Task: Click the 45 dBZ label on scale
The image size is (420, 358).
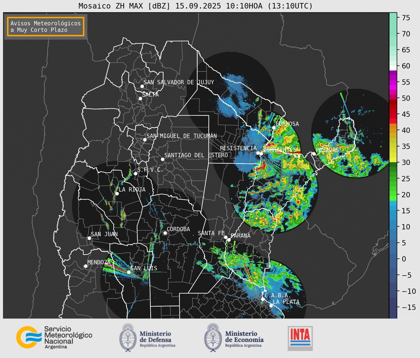Action: [406, 114]
